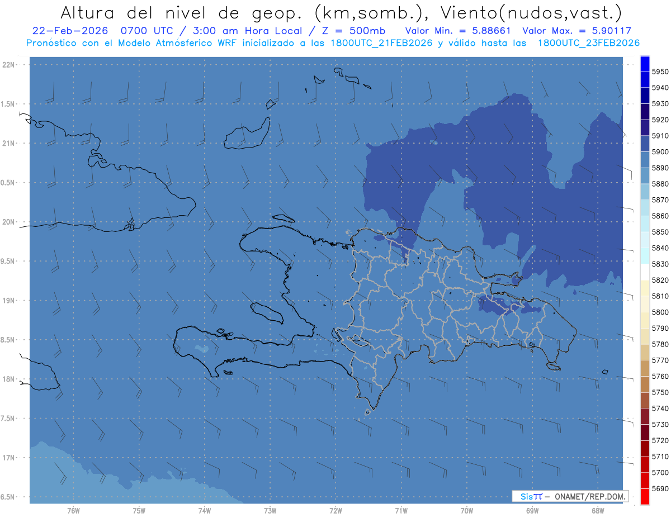671x518 pixels.
Task: Click the '68W' longitude label
Action: click(598, 511)
